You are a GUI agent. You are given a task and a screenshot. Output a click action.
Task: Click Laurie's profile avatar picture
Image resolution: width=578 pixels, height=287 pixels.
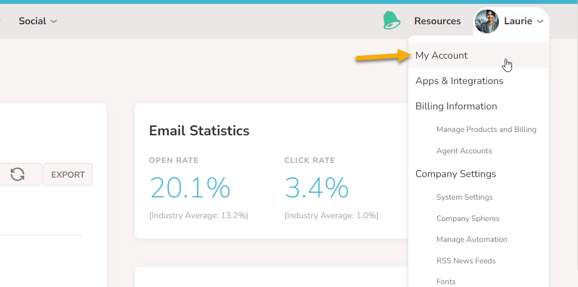[487, 21]
